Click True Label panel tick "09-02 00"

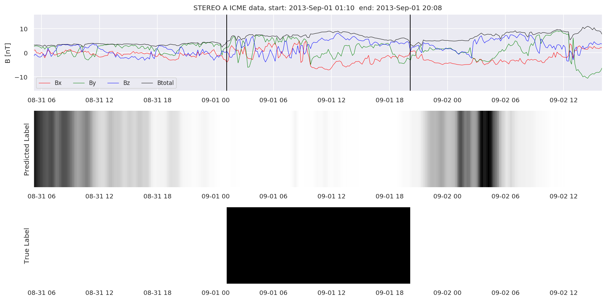[447, 293]
